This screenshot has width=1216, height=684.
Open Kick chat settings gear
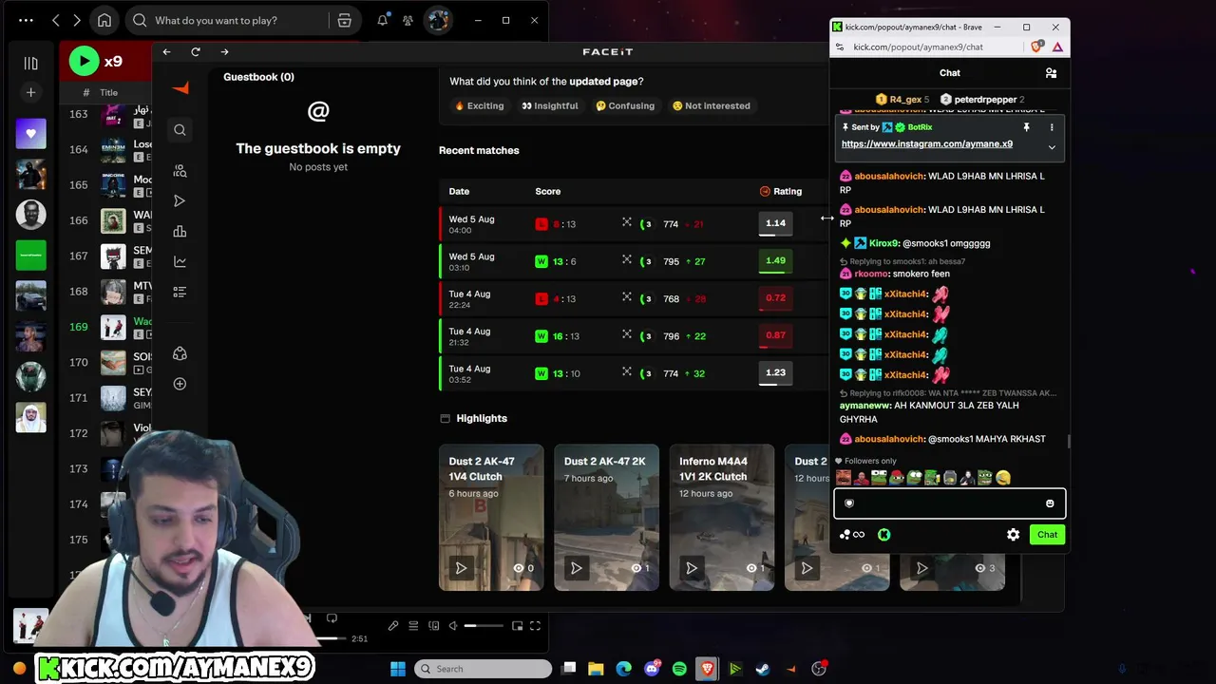[1014, 535]
